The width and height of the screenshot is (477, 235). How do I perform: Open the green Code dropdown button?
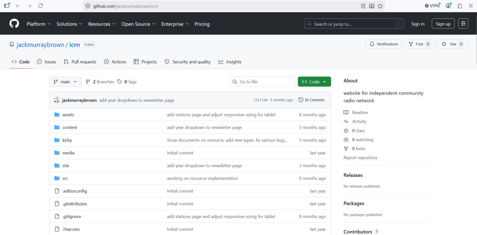[x=314, y=82]
